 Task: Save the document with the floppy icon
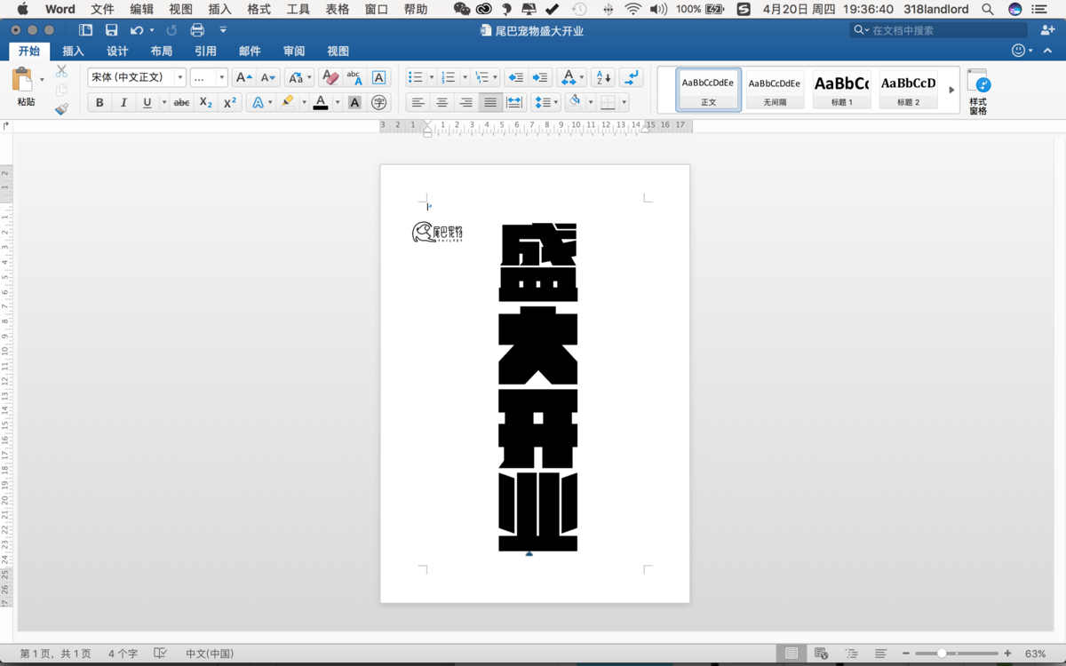[x=111, y=30]
